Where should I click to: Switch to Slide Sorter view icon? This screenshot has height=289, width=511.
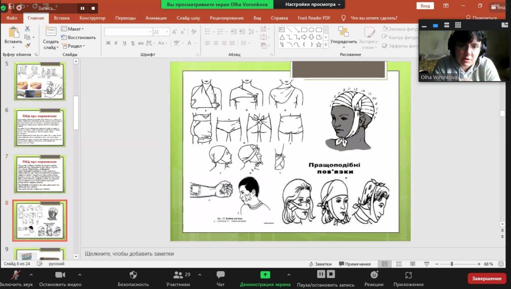tap(399, 264)
